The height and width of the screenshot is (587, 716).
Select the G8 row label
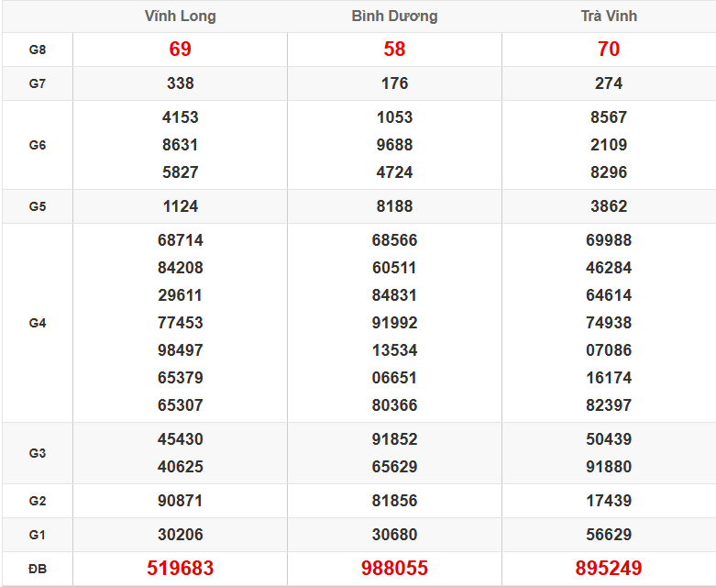pos(38,50)
